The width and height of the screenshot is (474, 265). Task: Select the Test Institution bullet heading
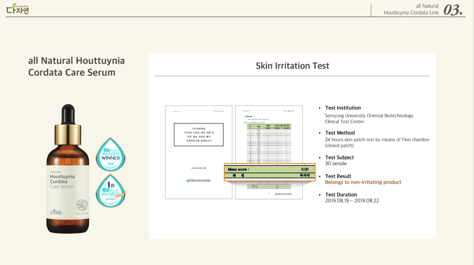tap(343, 108)
